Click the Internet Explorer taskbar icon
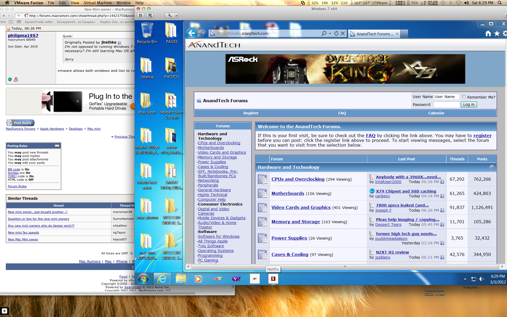This screenshot has width=507, height=317. click(x=162, y=279)
